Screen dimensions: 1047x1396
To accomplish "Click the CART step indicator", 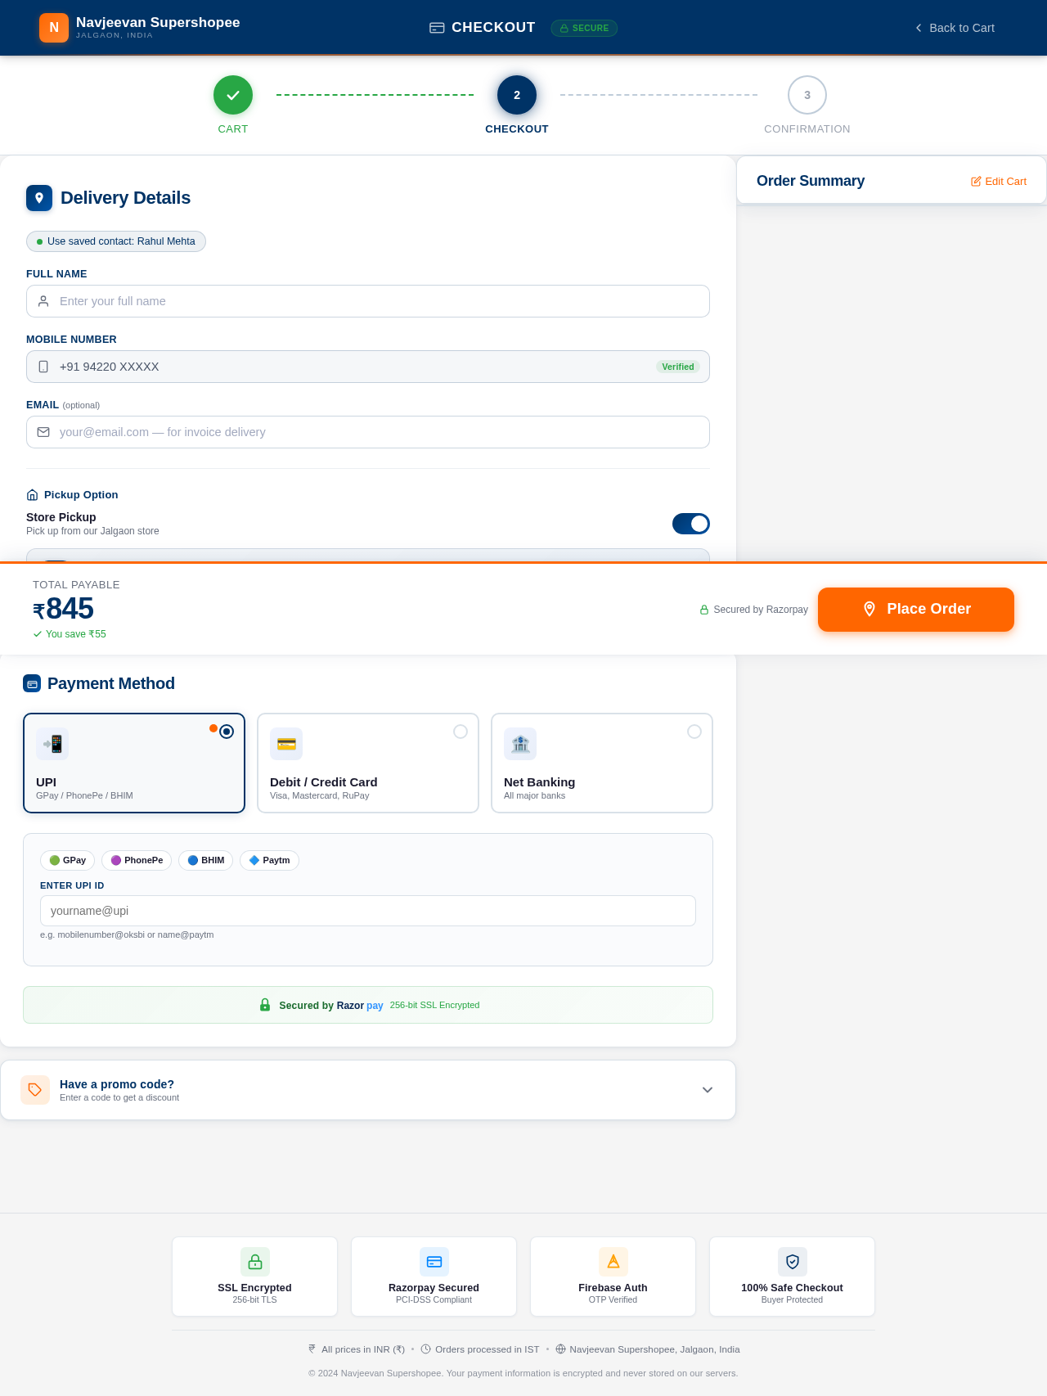I will (x=232, y=95).
